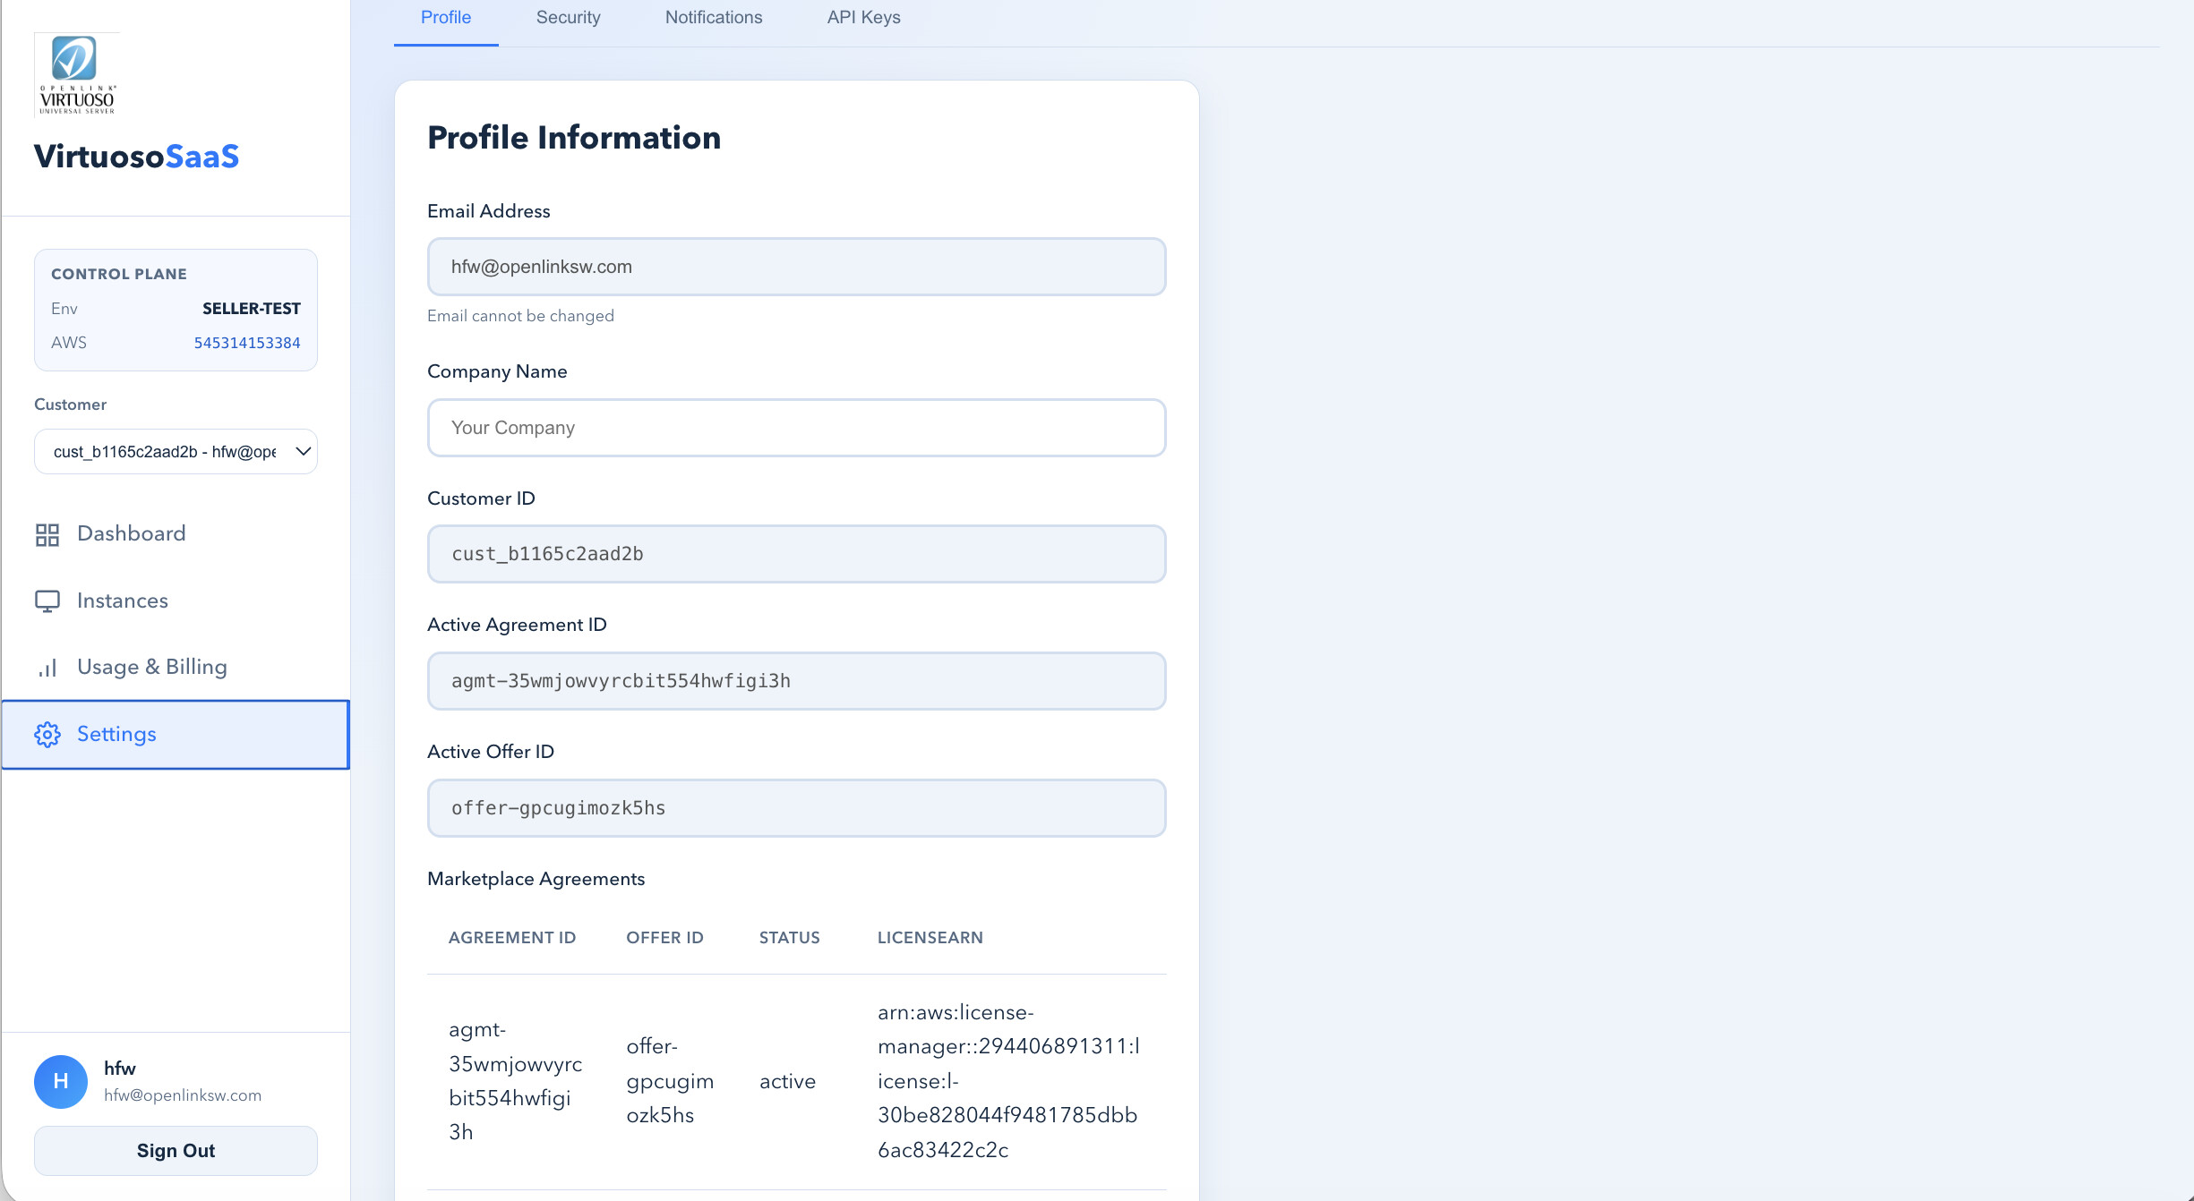Click hfw@openlinksw.com under the user name
This screenshot has width=2194, height=1201.
(x=183, y=1095)
